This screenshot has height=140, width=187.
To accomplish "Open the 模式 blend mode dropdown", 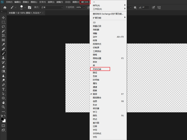I will 52,7.
